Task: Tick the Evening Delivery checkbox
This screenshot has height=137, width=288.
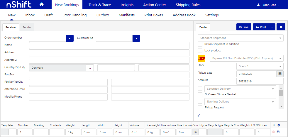Action: [x=200, y=101]
